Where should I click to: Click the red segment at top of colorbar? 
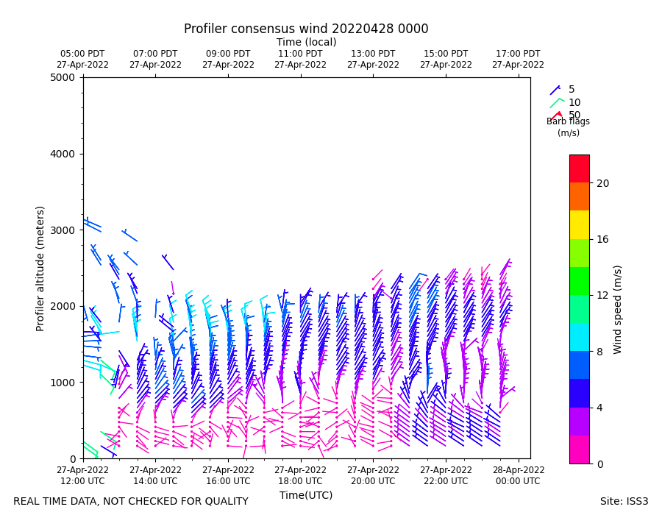point(580,168)
